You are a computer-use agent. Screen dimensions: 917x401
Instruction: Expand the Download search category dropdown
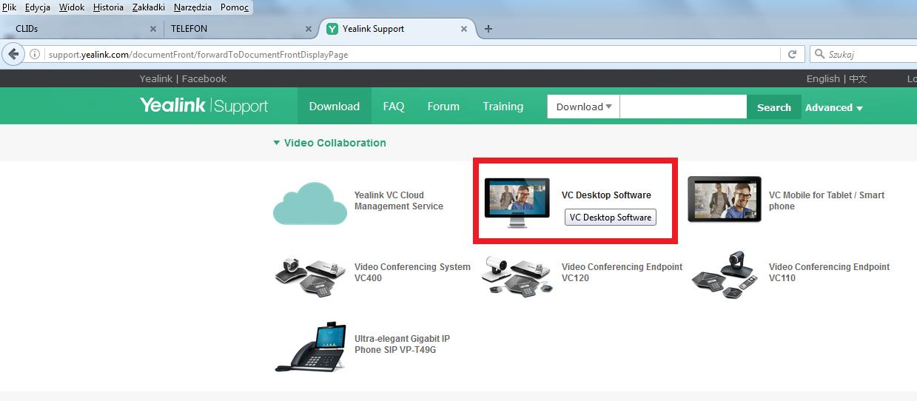pos(583,107)
